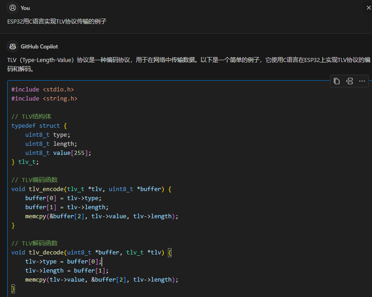Click the "tlv->length = buffer[1];" line

click(67, 271)
